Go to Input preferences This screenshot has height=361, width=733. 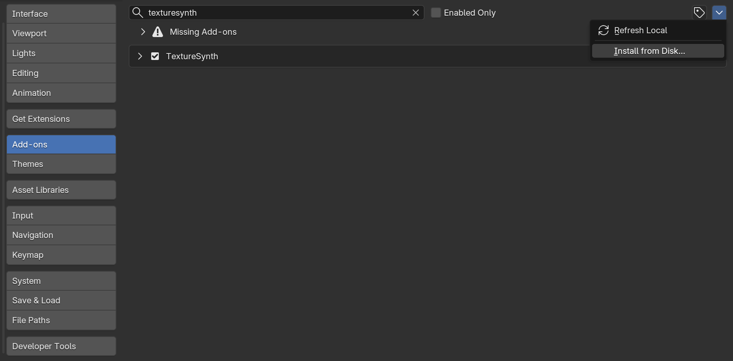point(61,215)
